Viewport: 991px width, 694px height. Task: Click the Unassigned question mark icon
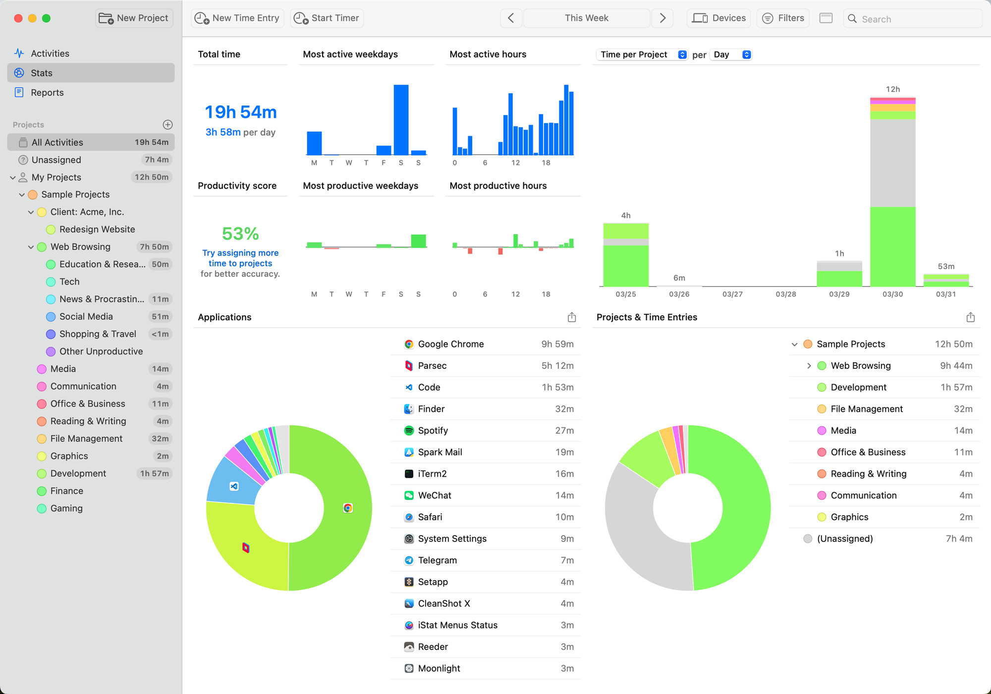coord(23,160)
